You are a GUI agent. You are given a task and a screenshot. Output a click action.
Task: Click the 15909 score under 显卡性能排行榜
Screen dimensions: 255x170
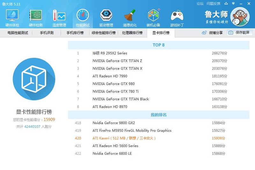click(49, 120)
